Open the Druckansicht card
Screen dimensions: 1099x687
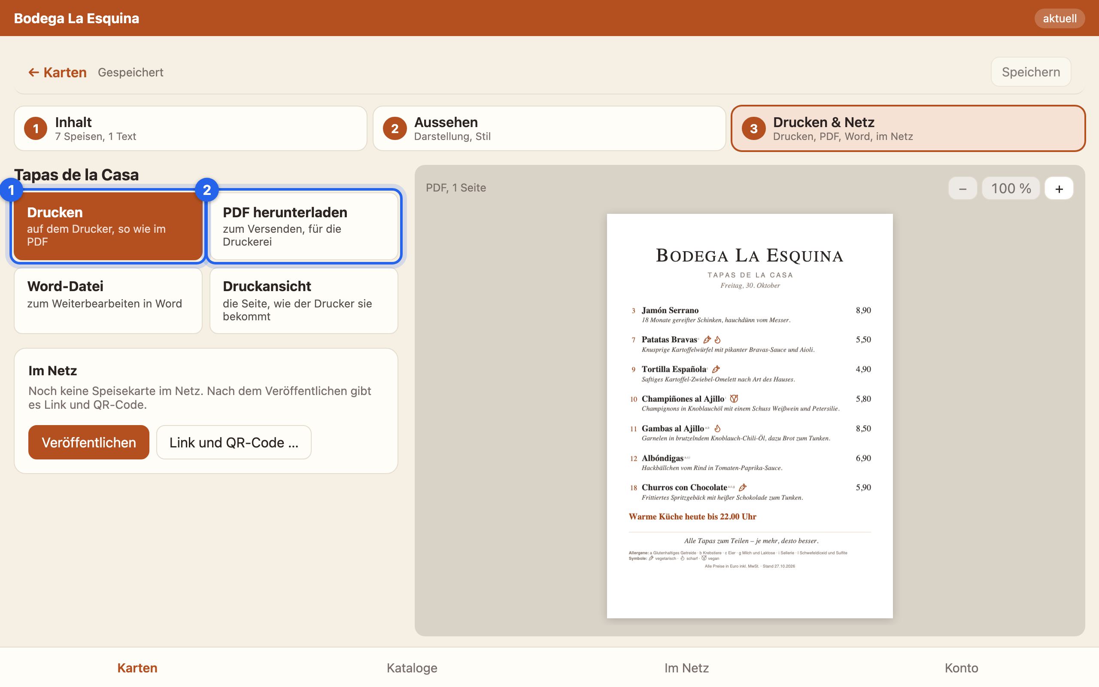tap(304, 300)
